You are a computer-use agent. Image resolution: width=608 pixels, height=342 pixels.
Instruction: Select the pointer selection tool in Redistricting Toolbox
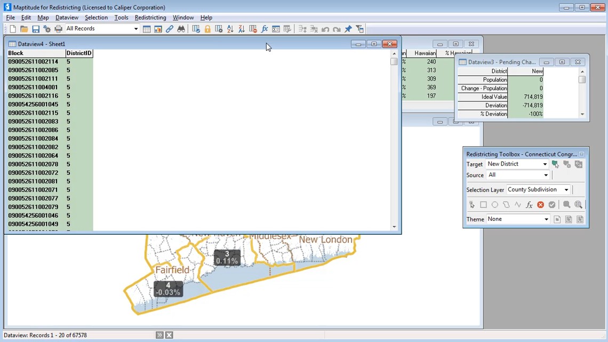[x=471, y=204]
